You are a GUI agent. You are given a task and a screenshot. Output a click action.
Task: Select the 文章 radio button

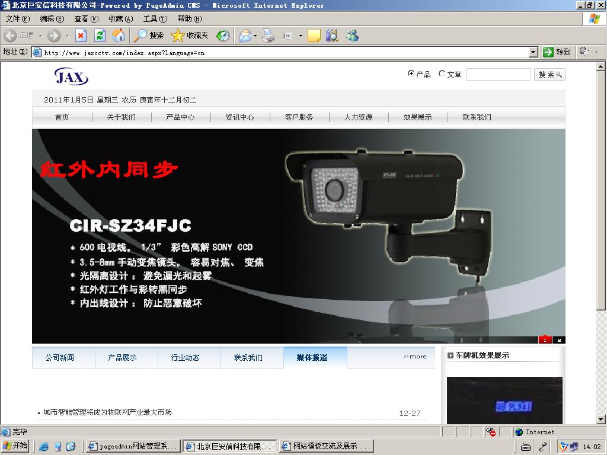pos(442,73)
